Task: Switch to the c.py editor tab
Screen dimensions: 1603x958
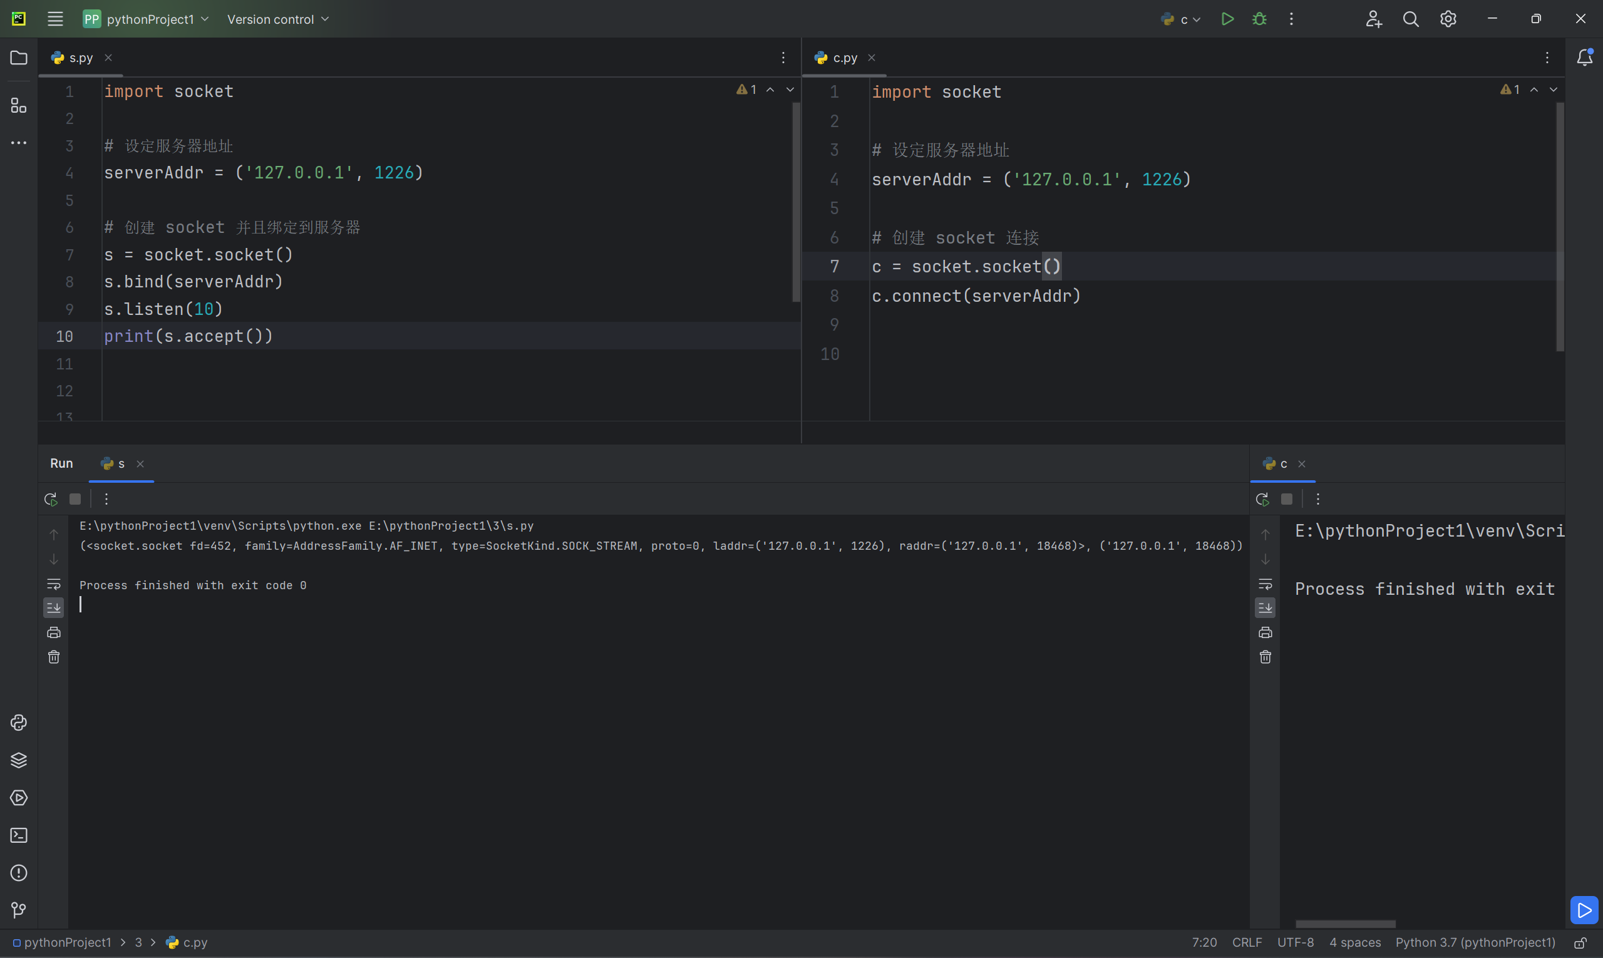Action: click(x=845, y=58)
